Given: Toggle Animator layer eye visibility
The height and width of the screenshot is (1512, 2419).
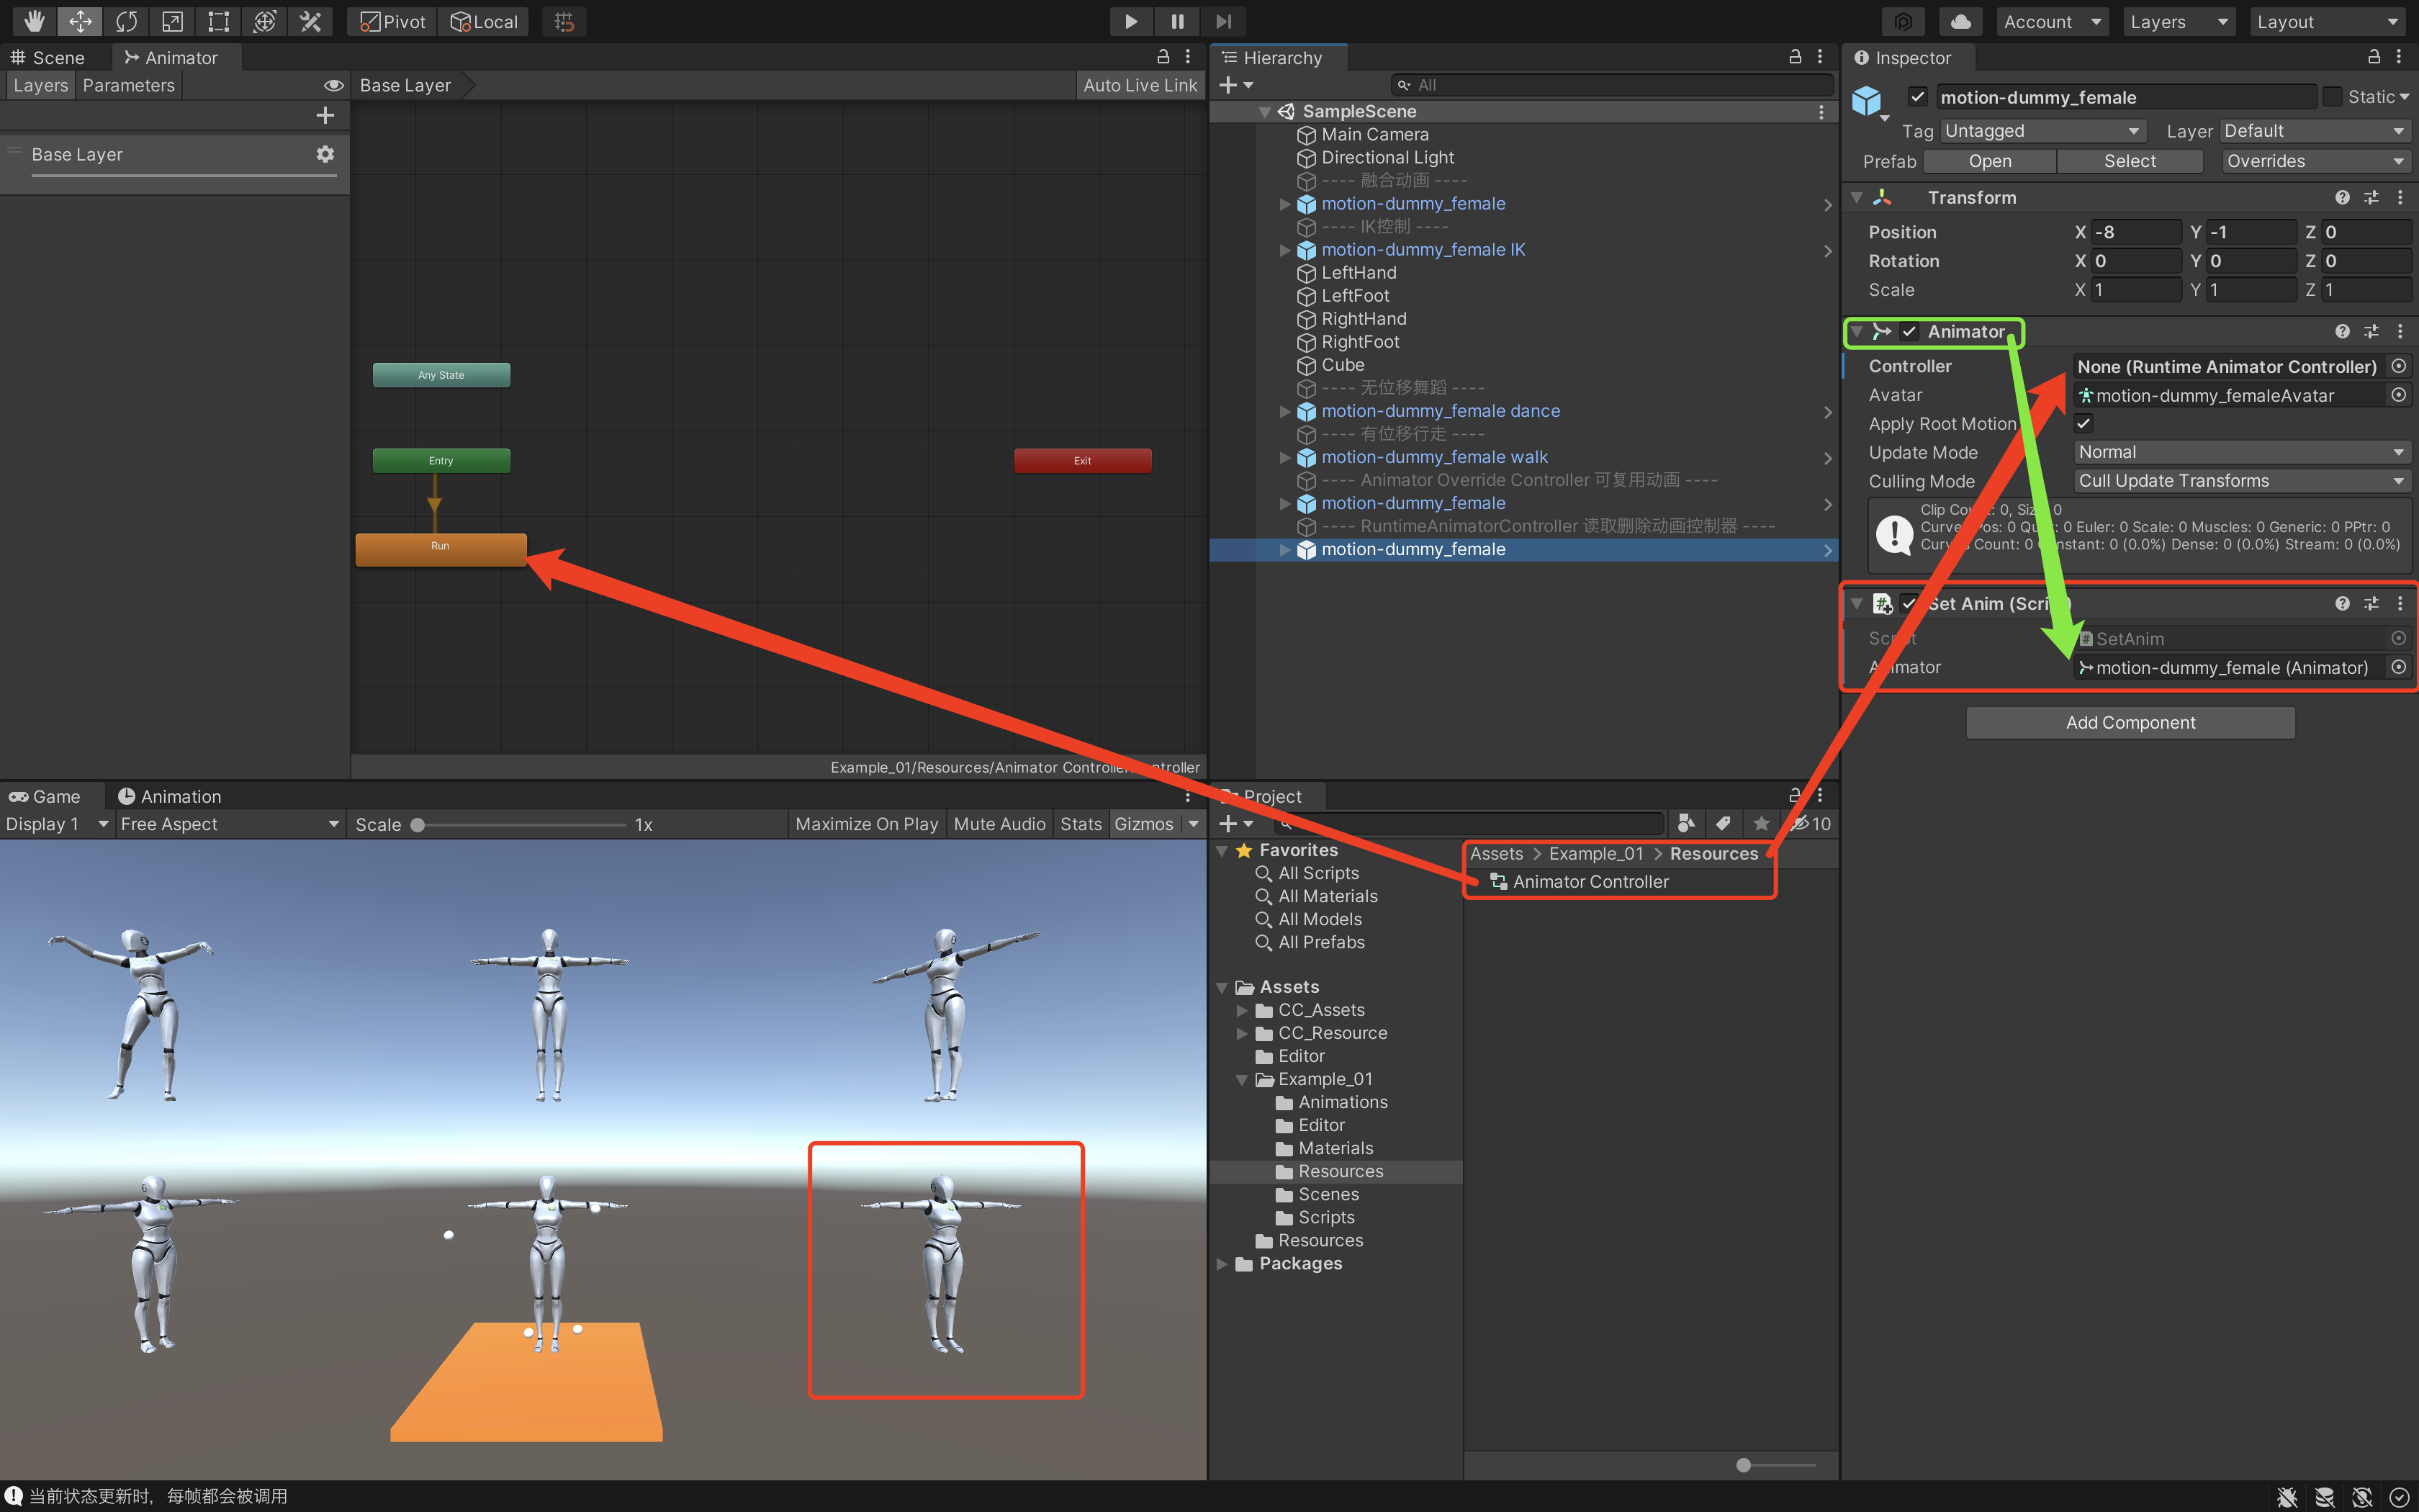Looking at the screenshot, I should pyautogui.click(x=334, y=85).
